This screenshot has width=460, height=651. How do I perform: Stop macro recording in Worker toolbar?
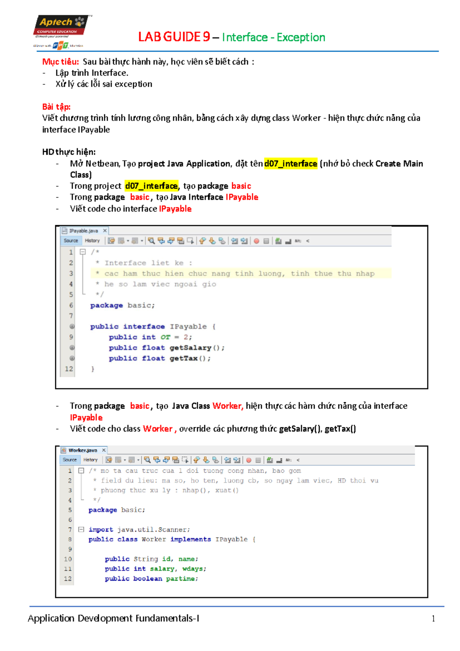[258, 460]
